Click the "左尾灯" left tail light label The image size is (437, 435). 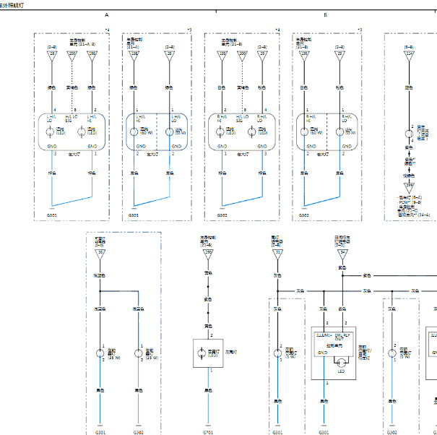click(231, 352)
